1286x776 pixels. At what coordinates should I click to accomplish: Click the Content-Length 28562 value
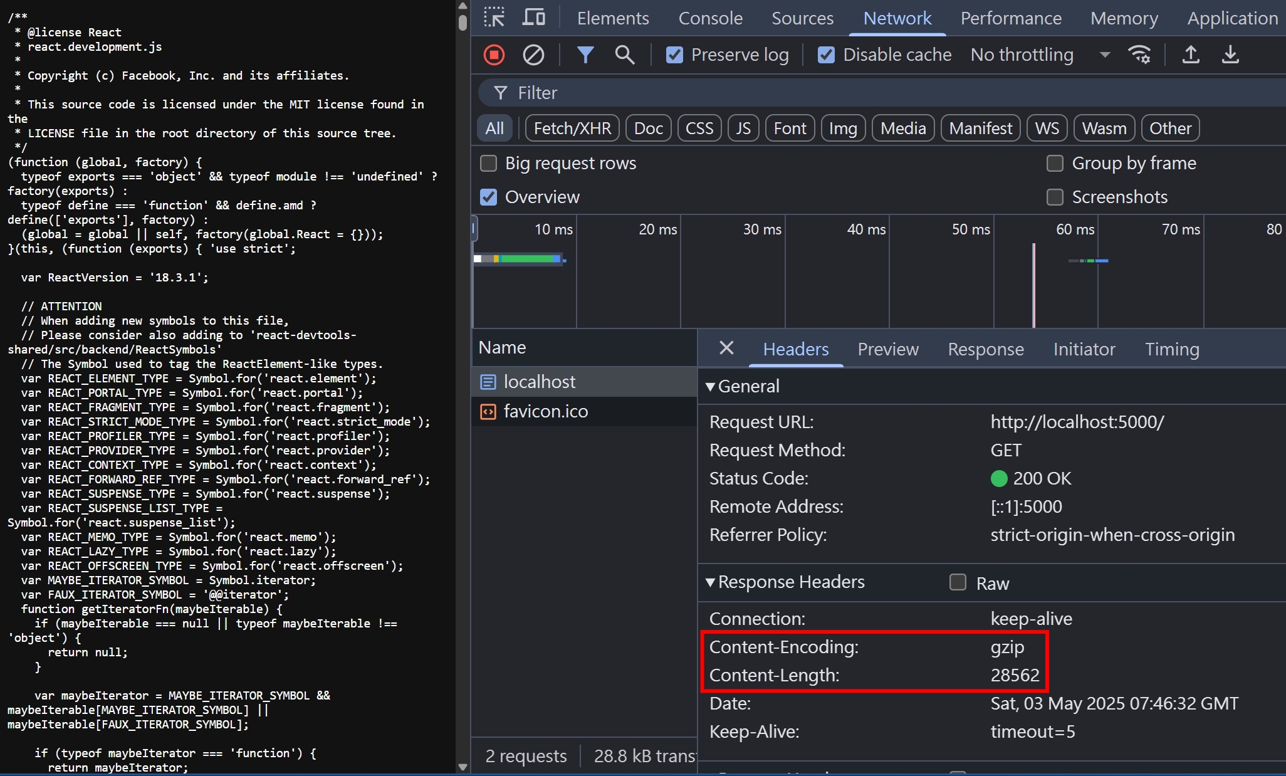(1015, 675)
